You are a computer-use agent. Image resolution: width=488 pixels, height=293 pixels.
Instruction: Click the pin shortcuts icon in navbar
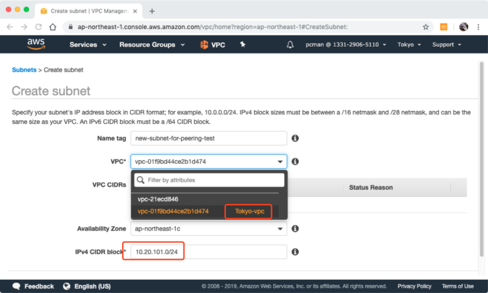243,44
